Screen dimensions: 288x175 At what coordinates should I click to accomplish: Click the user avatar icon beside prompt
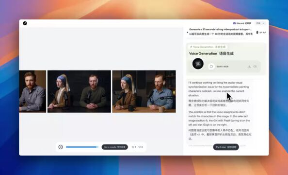click(x=257, y=33)
